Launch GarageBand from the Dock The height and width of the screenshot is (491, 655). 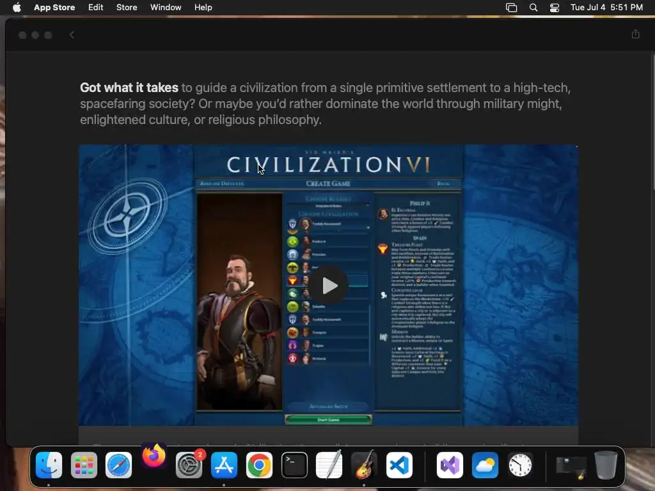[364, 465]
